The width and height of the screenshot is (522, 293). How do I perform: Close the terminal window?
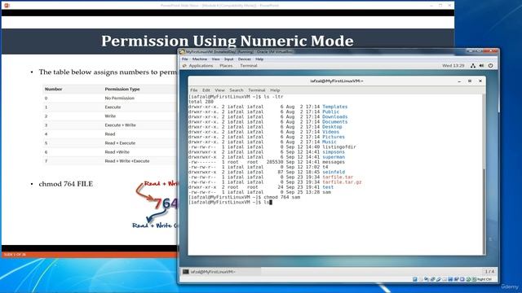480,81
